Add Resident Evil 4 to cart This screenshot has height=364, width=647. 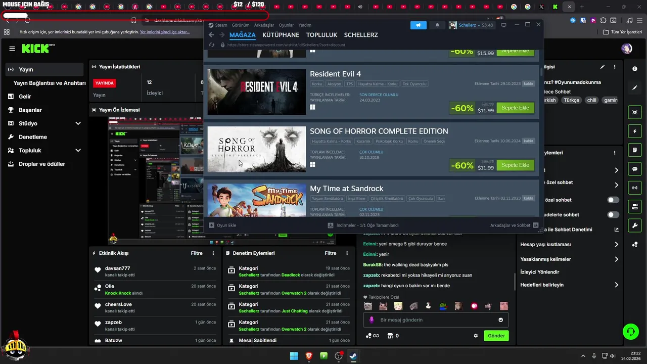(515, 108)
